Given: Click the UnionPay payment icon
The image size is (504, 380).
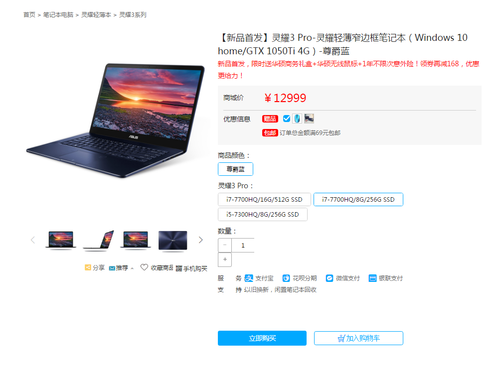Looking at the screenshot, I should point(372,278).
